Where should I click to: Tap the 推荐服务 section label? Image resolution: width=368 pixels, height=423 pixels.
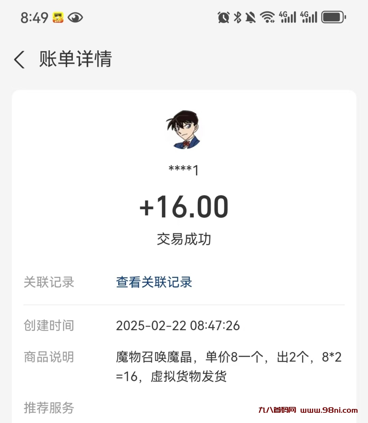(49, 408)
